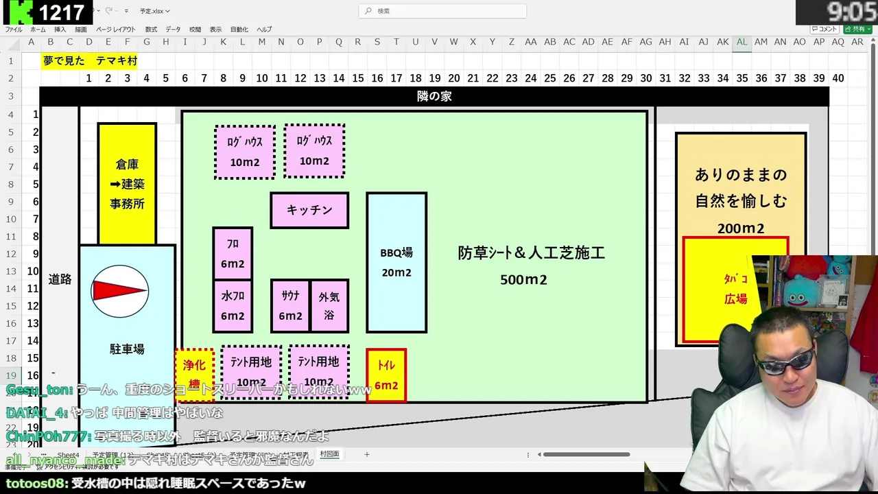Open the ファイル menu

pos(14,30)
